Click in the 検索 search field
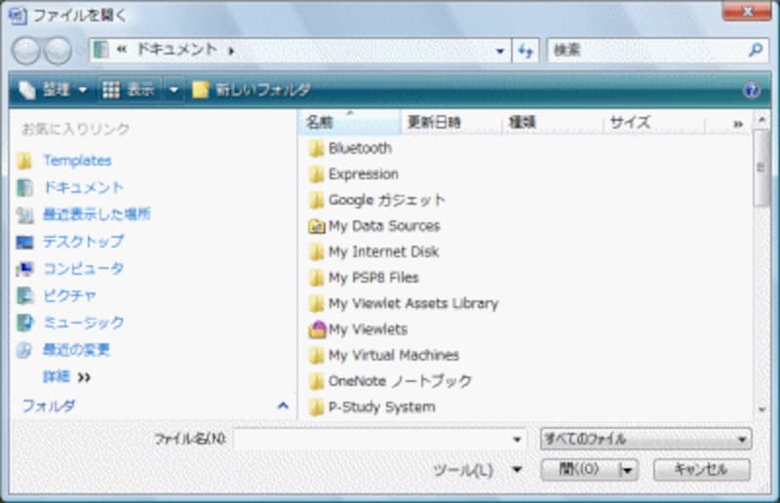The width and height of the screenshot is (780, 503). pos(648,51)
